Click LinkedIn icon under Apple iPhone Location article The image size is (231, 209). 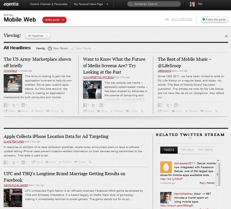(23, 162)
